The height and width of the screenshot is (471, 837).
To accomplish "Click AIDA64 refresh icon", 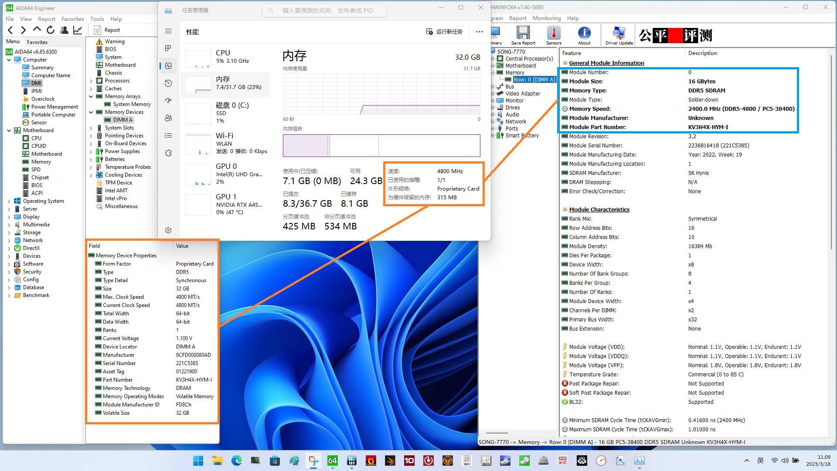I will point(51,30).
